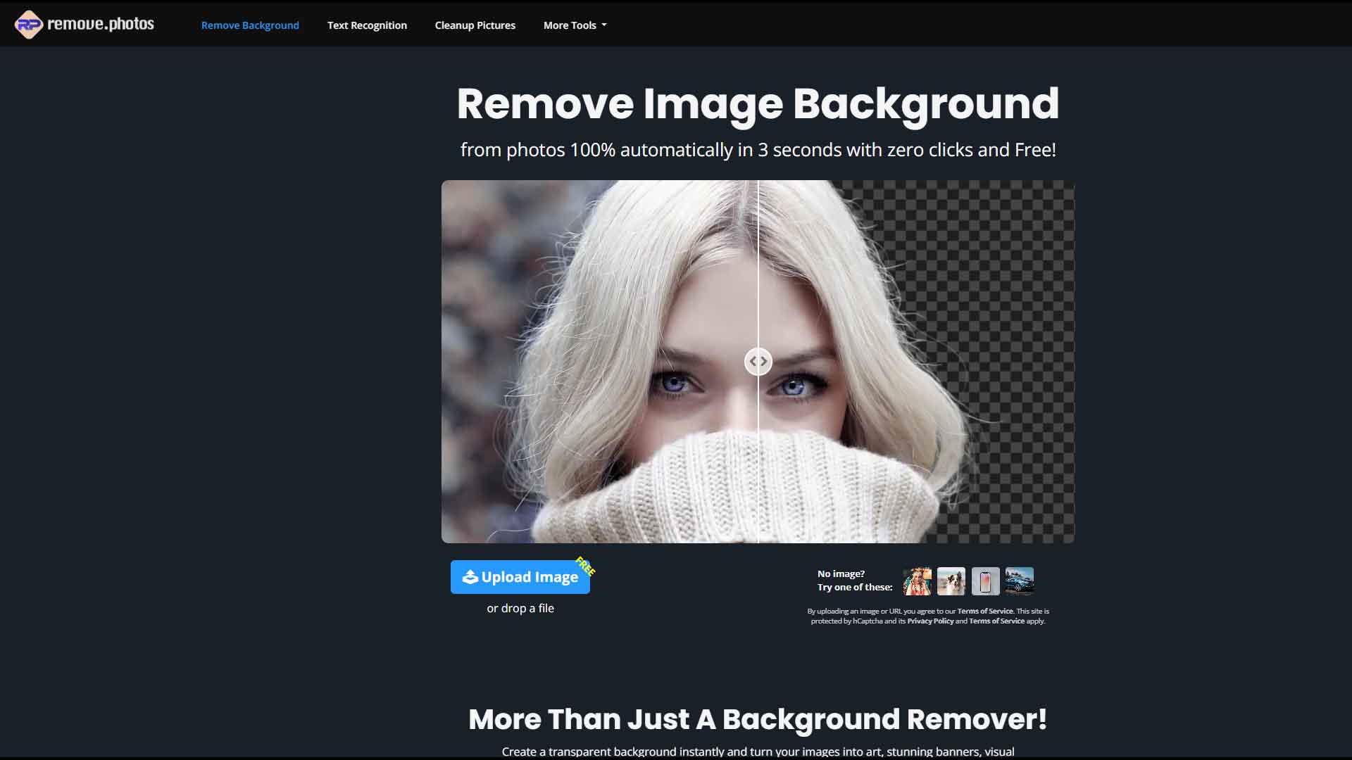Click the Upload Image button
Screen dimensions: 1352x760
(x=520, y=577)
